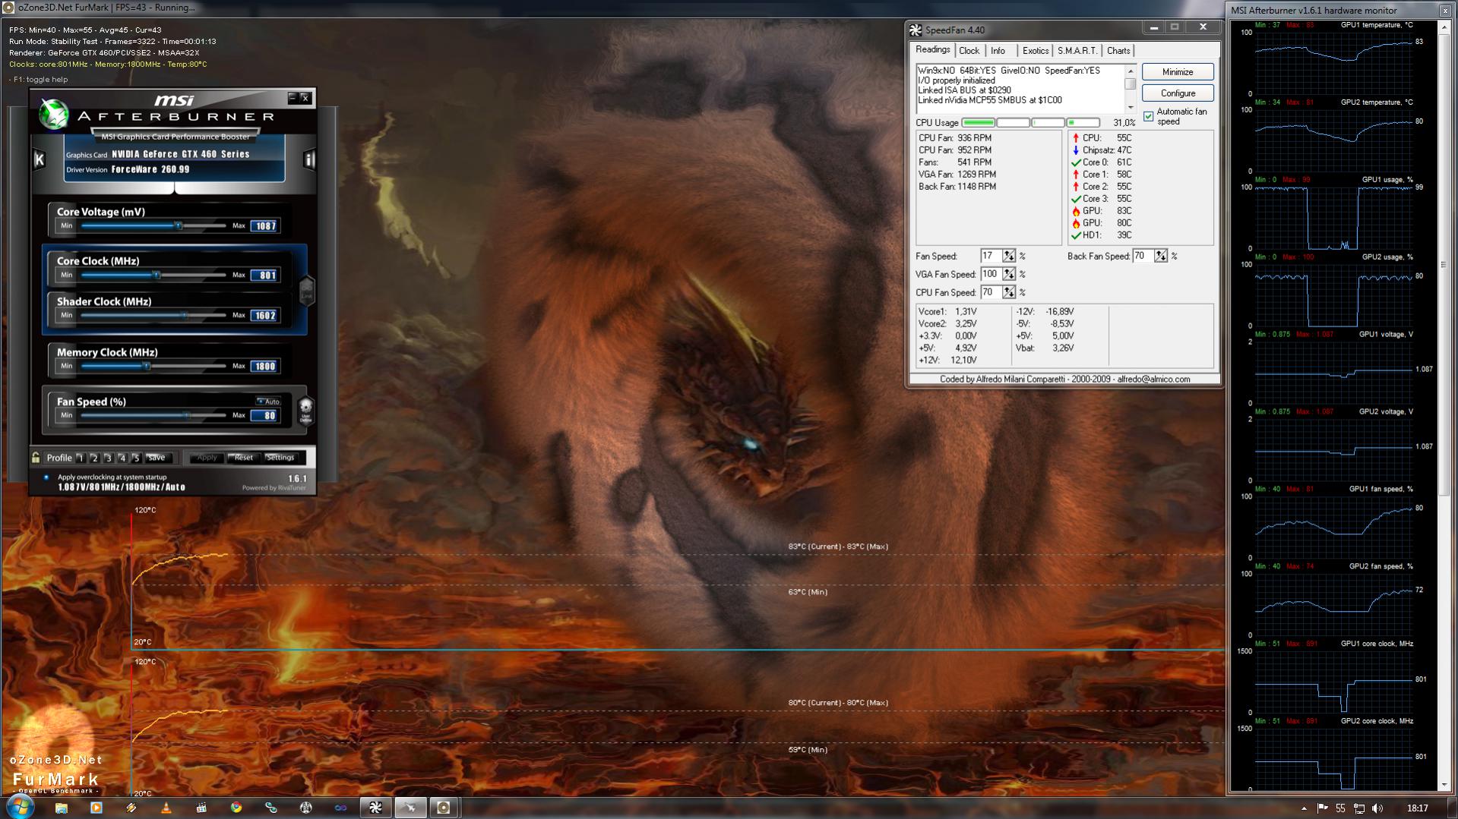1458x819 pixels.
Task: Click the Shader Clock slider handle
Action: [x=184, y=315]
